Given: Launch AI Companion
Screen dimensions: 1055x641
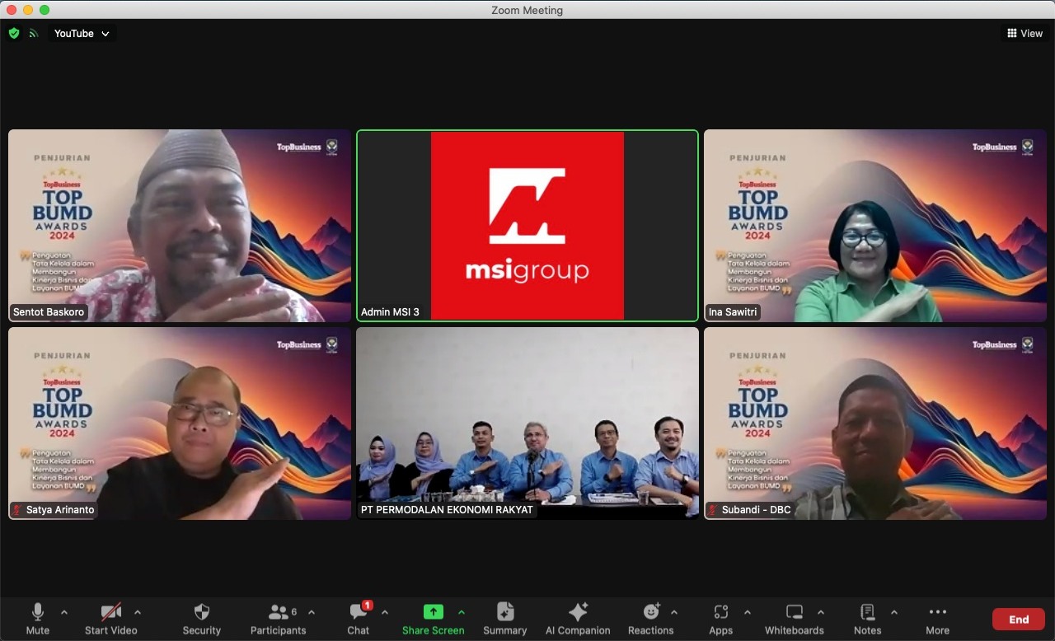Looking at the screenshot, I should click(x=578, y=619).
